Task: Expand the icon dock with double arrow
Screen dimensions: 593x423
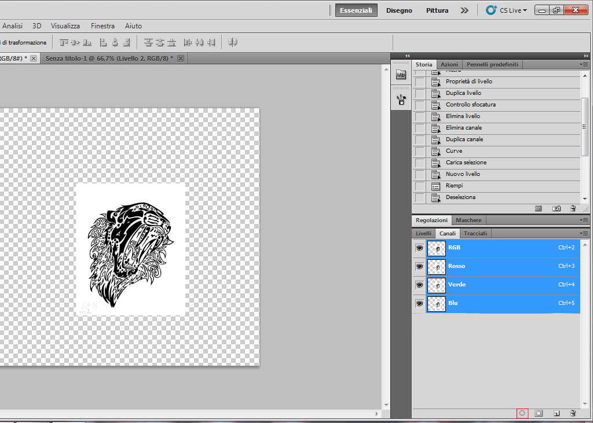Action: [407, 56]
